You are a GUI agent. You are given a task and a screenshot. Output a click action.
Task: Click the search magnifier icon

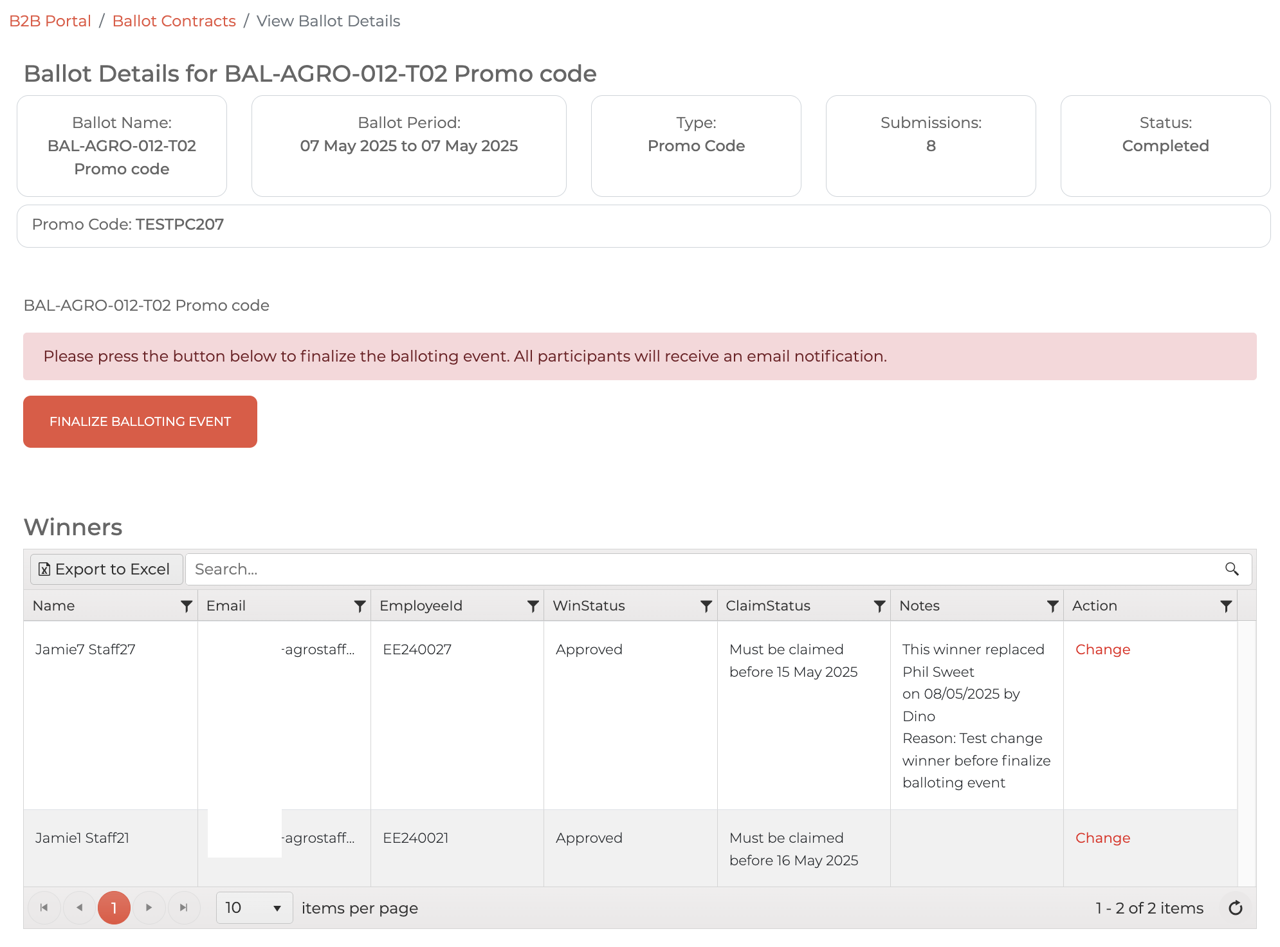pos(1232,569)
